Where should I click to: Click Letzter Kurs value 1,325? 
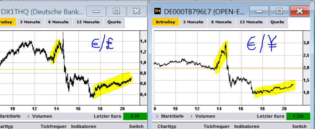point(298,116)
